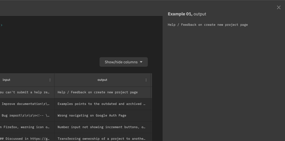This screenshot has width=285, height=141.
Task: Select 'Number input not showing increment buttons' cell
Action: pyautogui.click(x=102, y=127)
